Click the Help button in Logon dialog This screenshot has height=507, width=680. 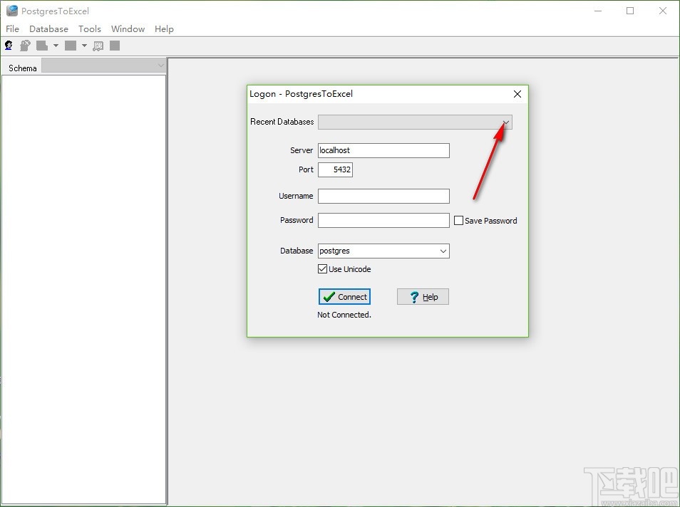423,297
